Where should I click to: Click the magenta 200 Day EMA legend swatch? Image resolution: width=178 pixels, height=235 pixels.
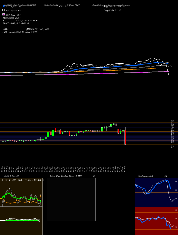4,14
